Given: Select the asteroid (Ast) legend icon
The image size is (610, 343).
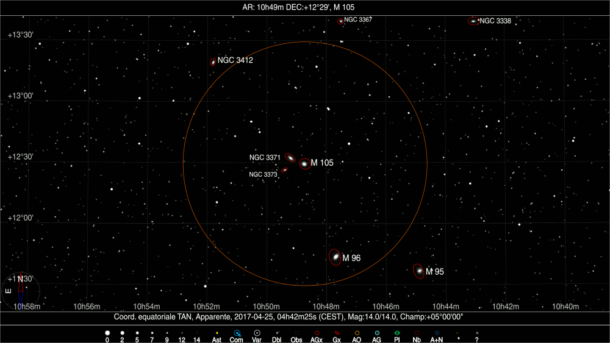Looking at the screenshot, I should 217,333.
